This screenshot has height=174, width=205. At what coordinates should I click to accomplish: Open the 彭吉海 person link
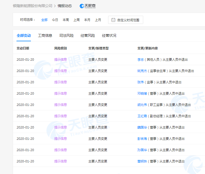(x=142, y=139)
